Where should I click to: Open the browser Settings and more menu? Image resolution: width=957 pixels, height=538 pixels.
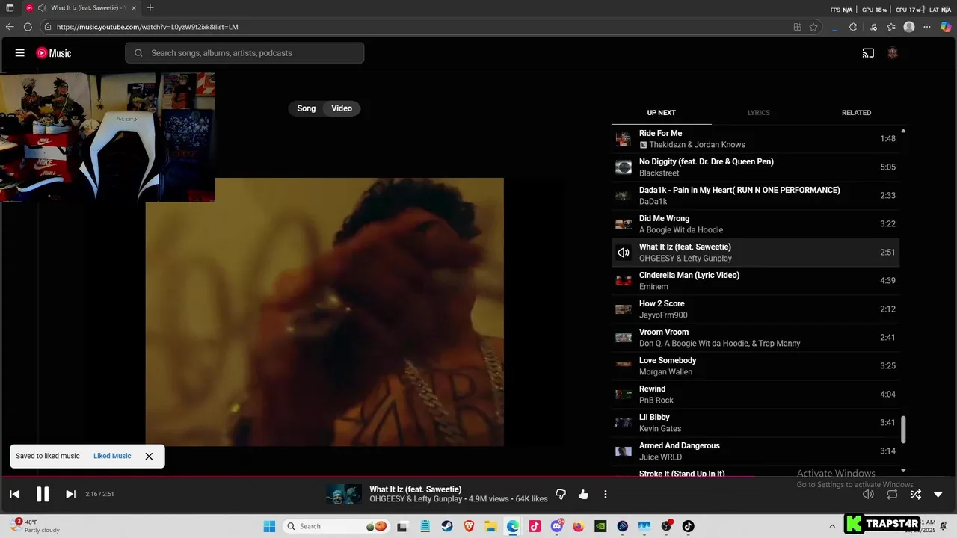click(927, 27)
